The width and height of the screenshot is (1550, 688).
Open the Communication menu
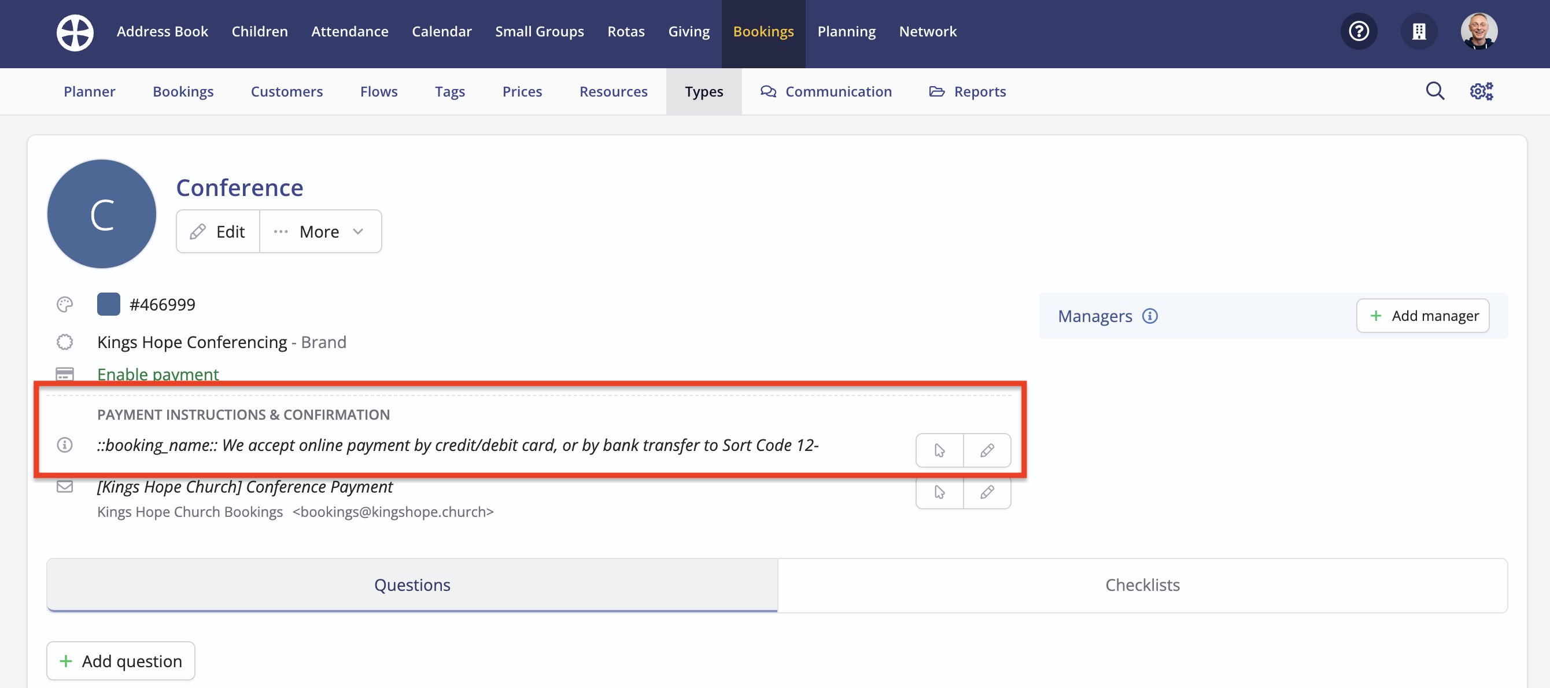coord(826,91)
